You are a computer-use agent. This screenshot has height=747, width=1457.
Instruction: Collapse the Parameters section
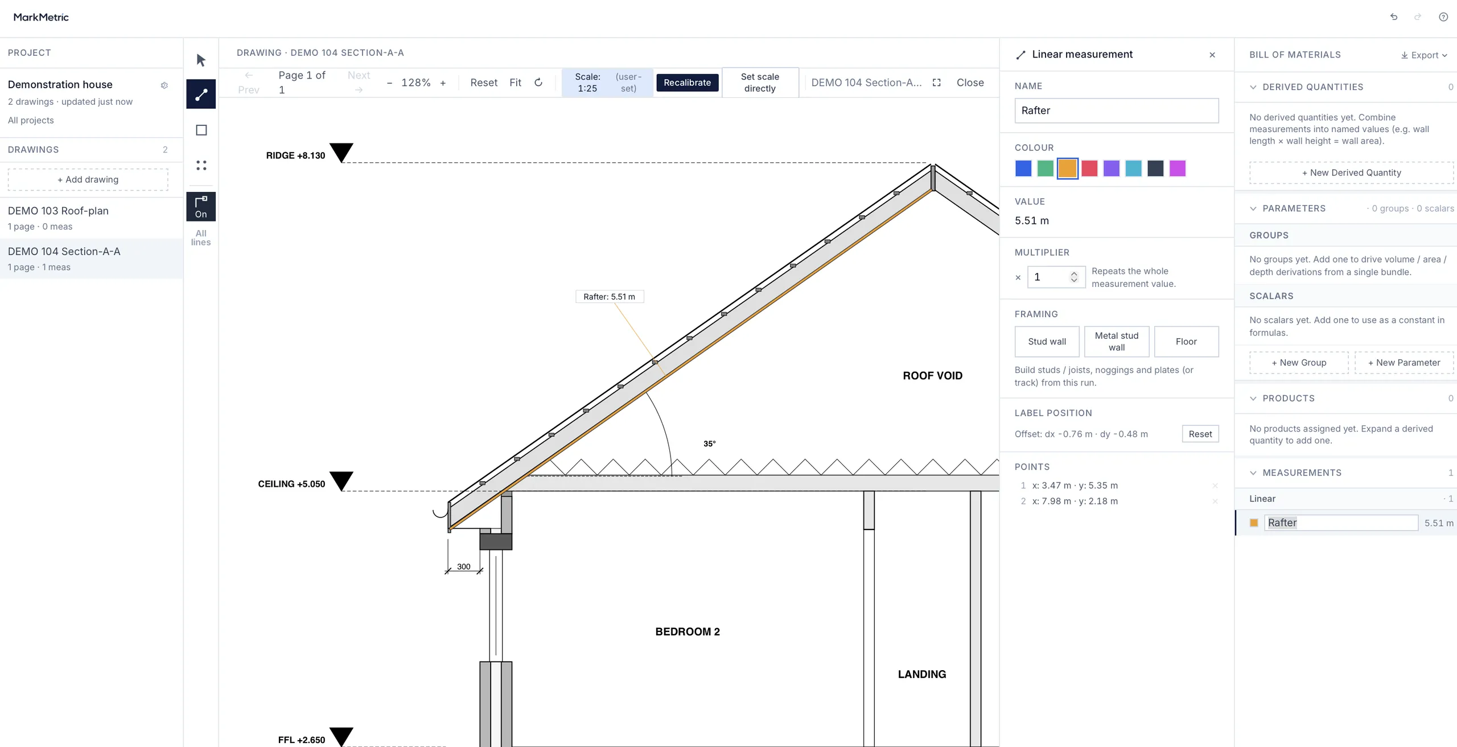1253,208
